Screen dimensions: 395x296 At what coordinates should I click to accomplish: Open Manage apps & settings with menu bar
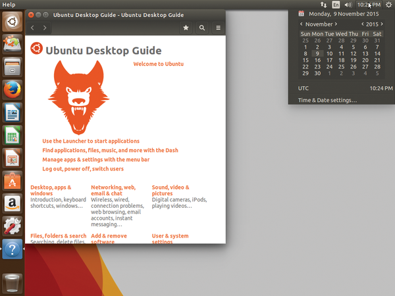[95, 160]
